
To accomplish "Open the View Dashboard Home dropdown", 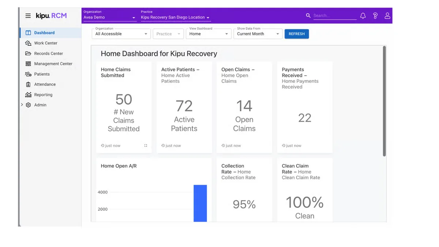I will pos(209,34).
